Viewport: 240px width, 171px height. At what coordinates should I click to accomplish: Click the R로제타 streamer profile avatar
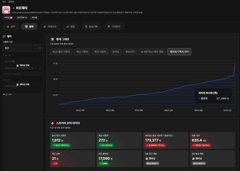[6, 10]
